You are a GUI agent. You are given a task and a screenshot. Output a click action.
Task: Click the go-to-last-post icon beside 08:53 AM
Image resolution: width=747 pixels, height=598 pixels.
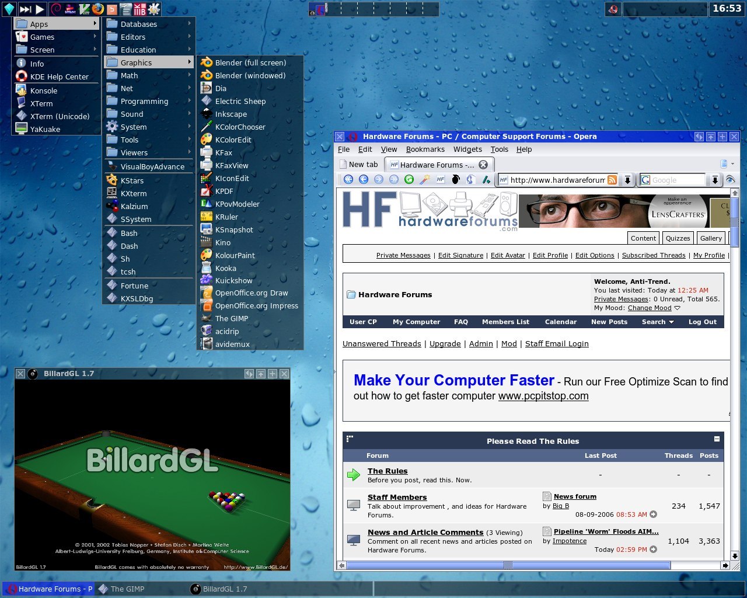coord(653,514)
